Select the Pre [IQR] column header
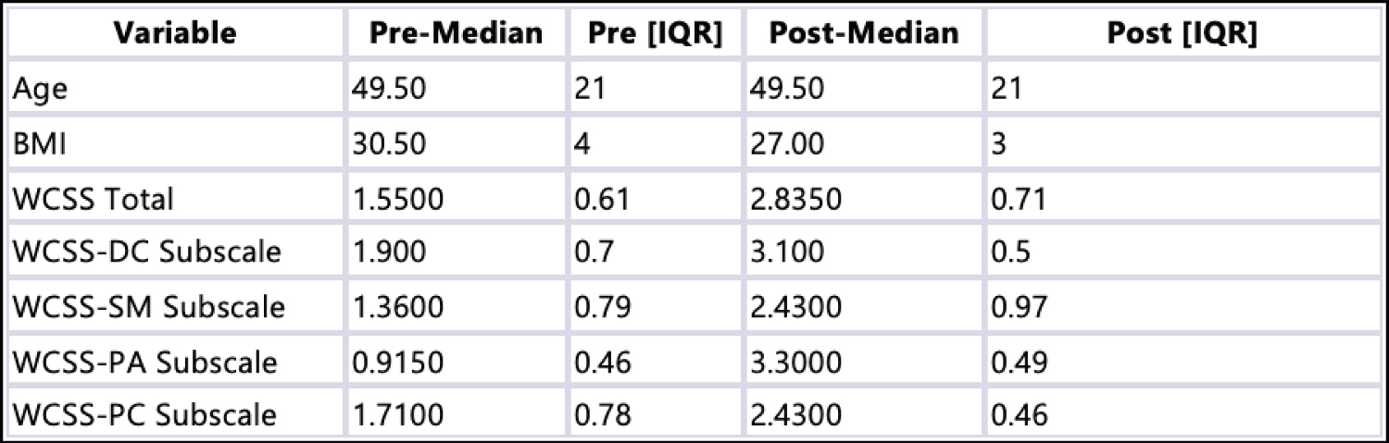 (x=656, y=34)
